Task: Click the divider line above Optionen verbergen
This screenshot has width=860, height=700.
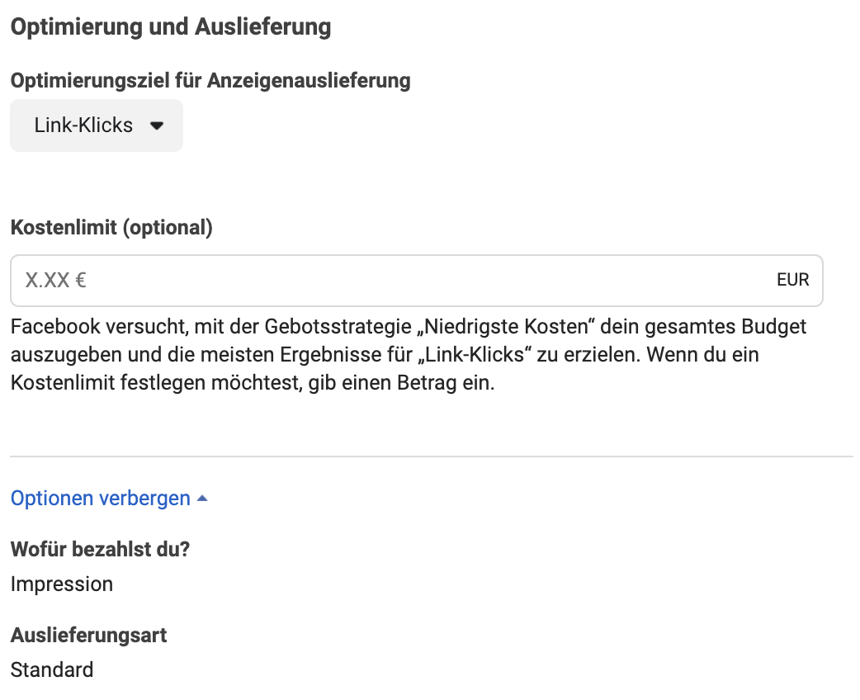Action: [x=429, y=452]
